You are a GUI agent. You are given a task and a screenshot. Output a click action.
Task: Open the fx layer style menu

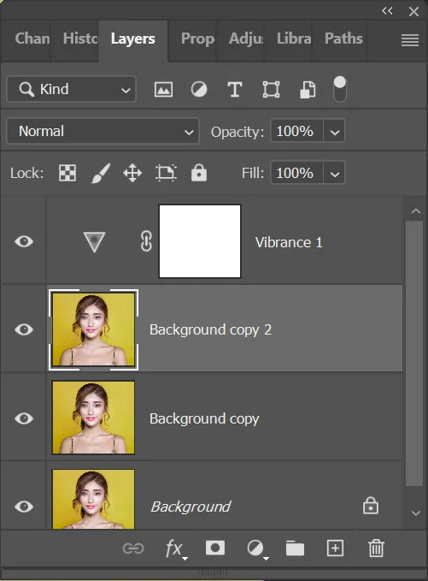tap(176, 548)
